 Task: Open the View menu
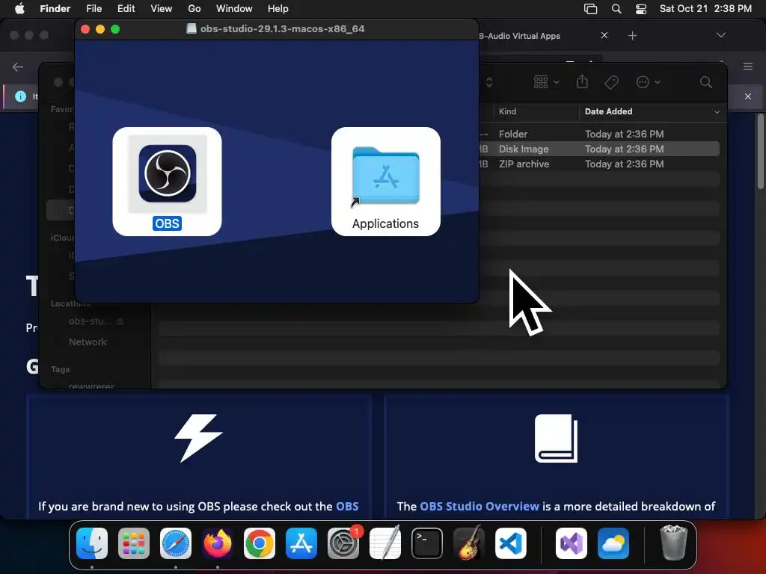(x=162, y=8)
